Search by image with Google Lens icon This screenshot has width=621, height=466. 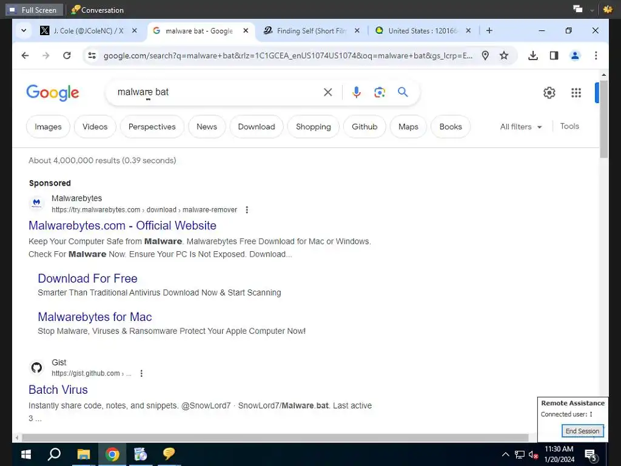tap(380, 92)
